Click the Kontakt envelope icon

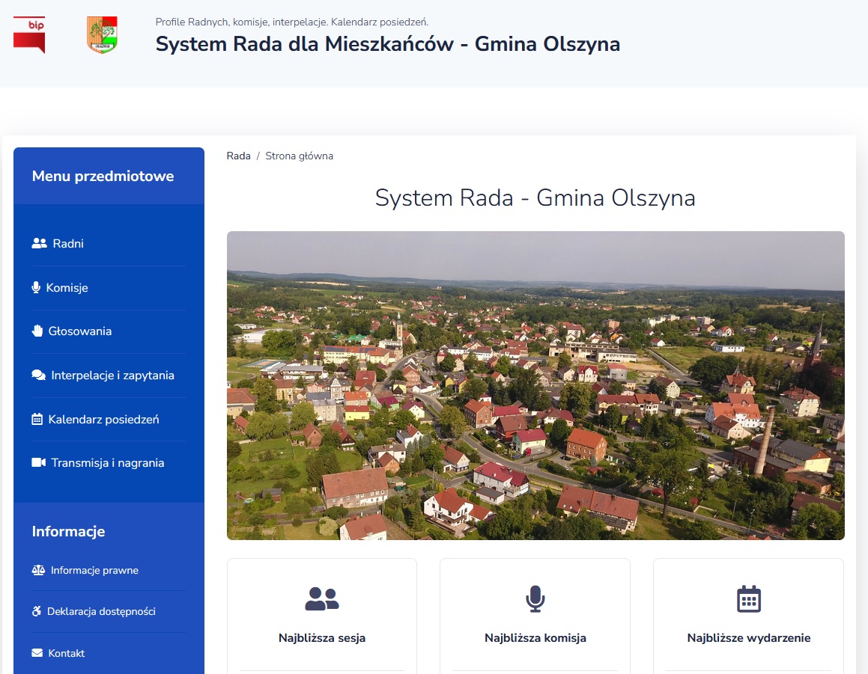pyautogui.click(x=37, y=653)
